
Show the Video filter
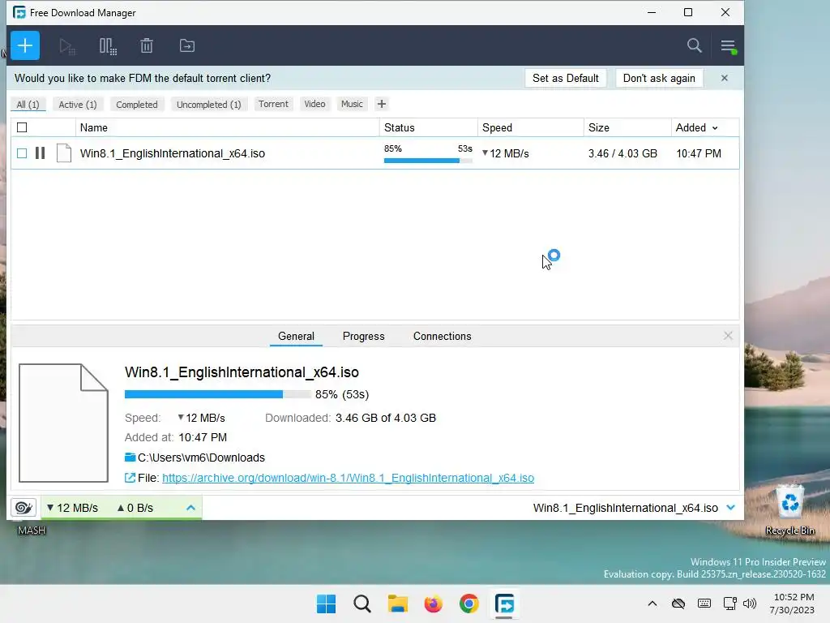314,104
